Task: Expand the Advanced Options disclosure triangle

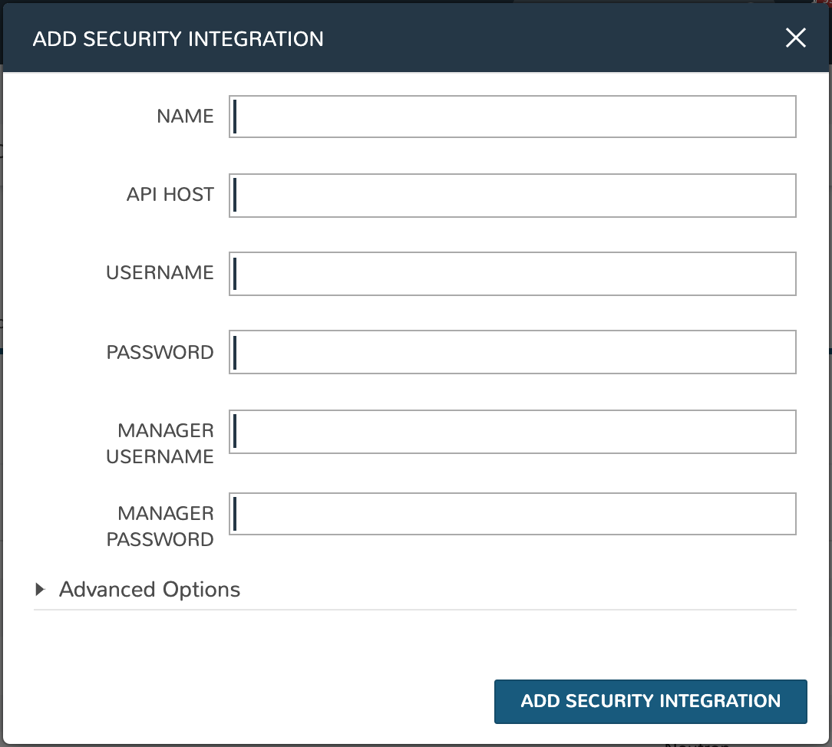Action: click(41, 590)
